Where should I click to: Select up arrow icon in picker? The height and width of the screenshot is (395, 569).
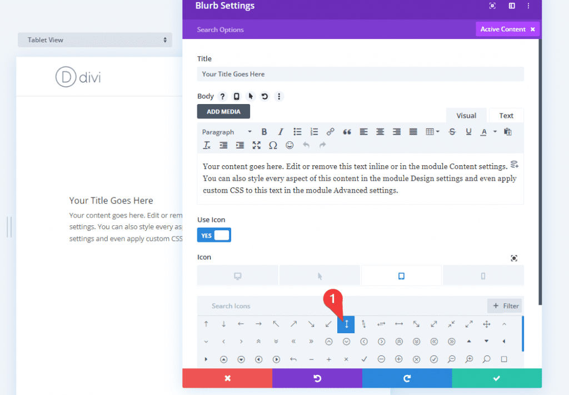coord(206,324)
